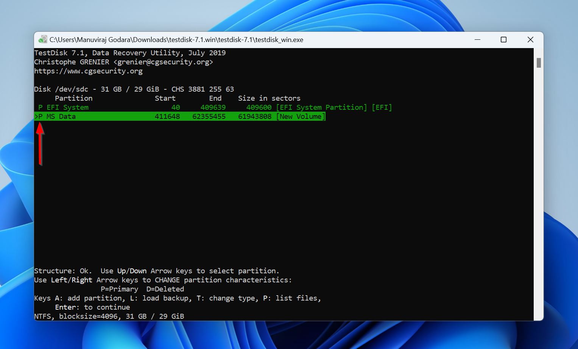Click 'P=Primary D=Deleted' legend text
The width and height of the screenshot is (578, 349).
[x=142, y=289]
